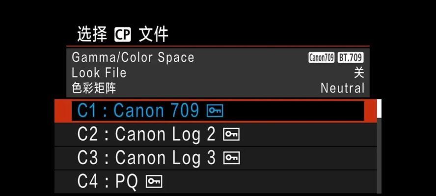Click the lock key icon beside Canon 709
Screen dimensions: 436x196
coord(215,111)
